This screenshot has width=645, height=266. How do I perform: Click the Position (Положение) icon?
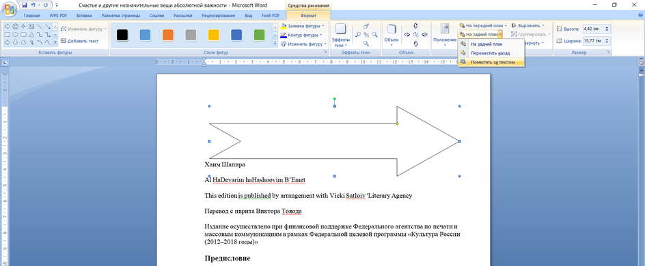coord(445,35)
